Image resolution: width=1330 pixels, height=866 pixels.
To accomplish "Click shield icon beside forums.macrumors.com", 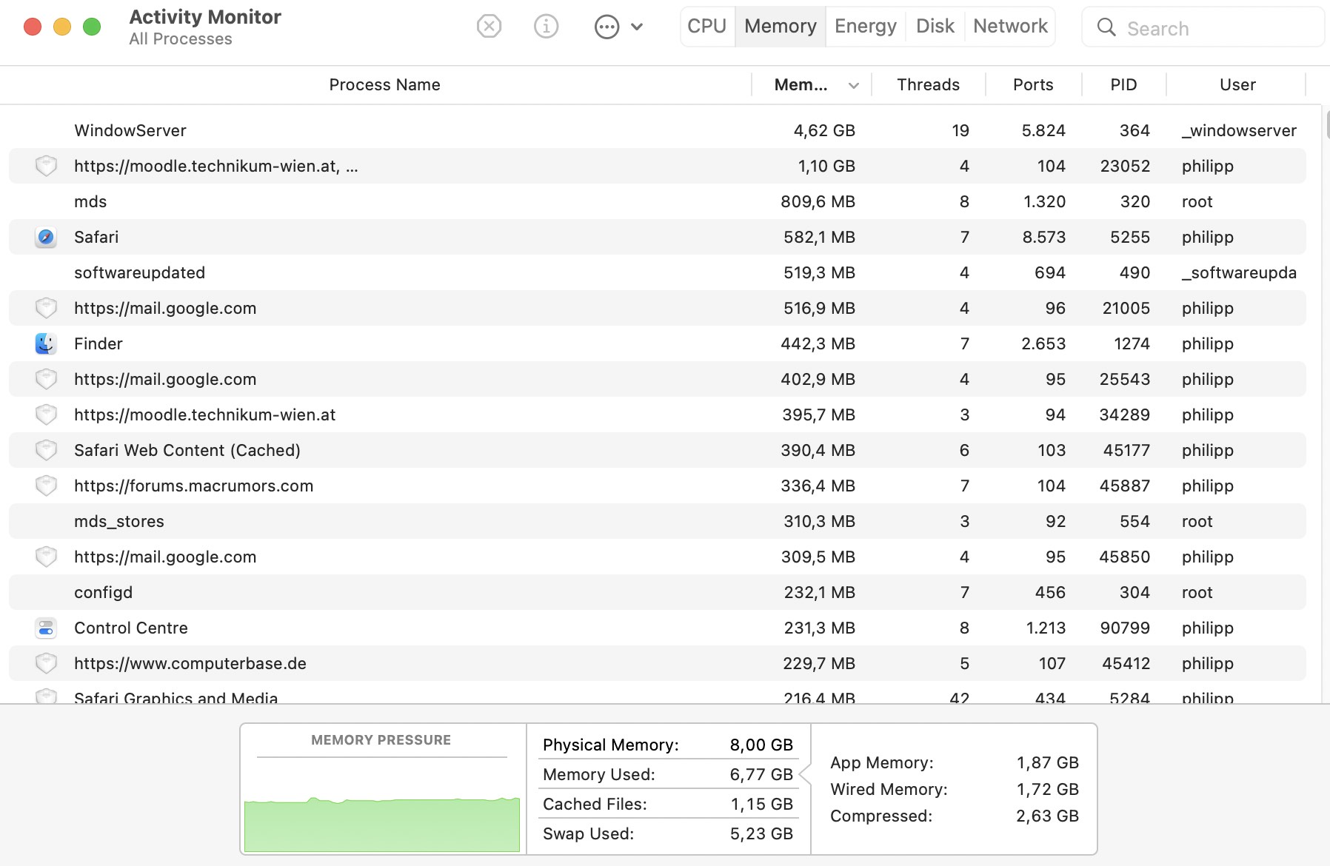I will pyautogui.click(x=46, y=486).
